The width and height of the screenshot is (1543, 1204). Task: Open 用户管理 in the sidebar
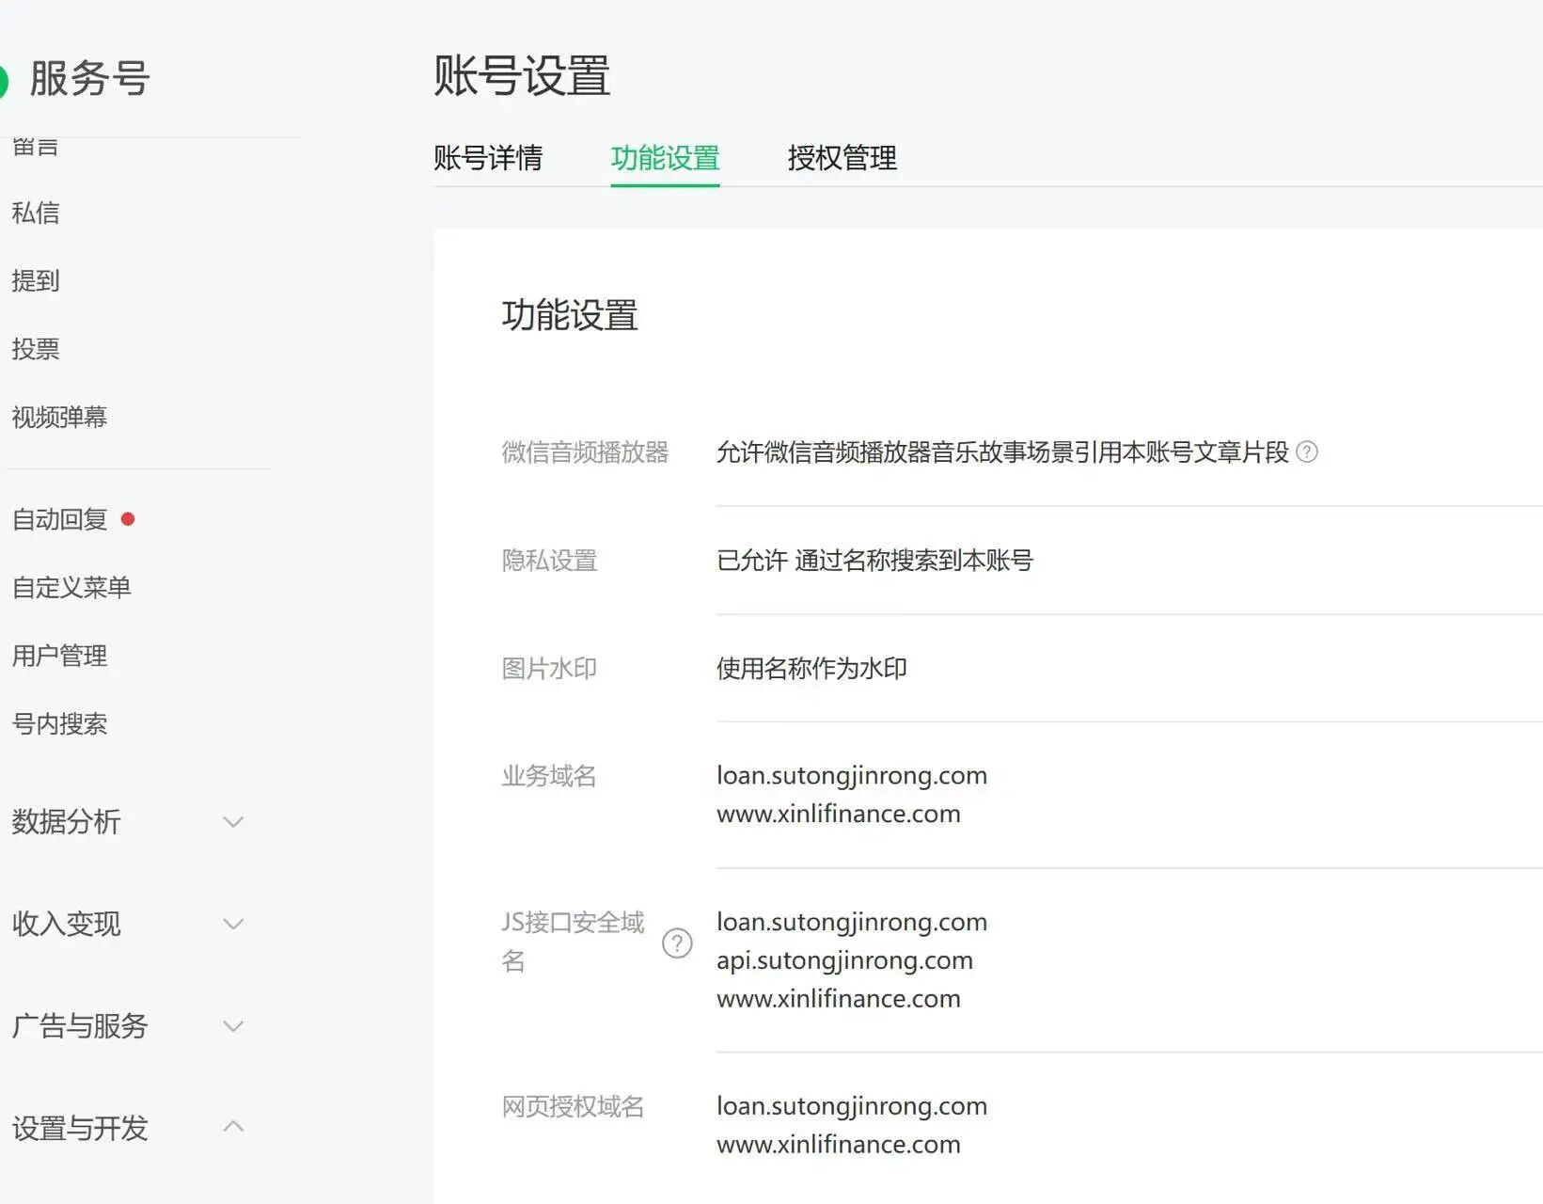tap(58, 656)
